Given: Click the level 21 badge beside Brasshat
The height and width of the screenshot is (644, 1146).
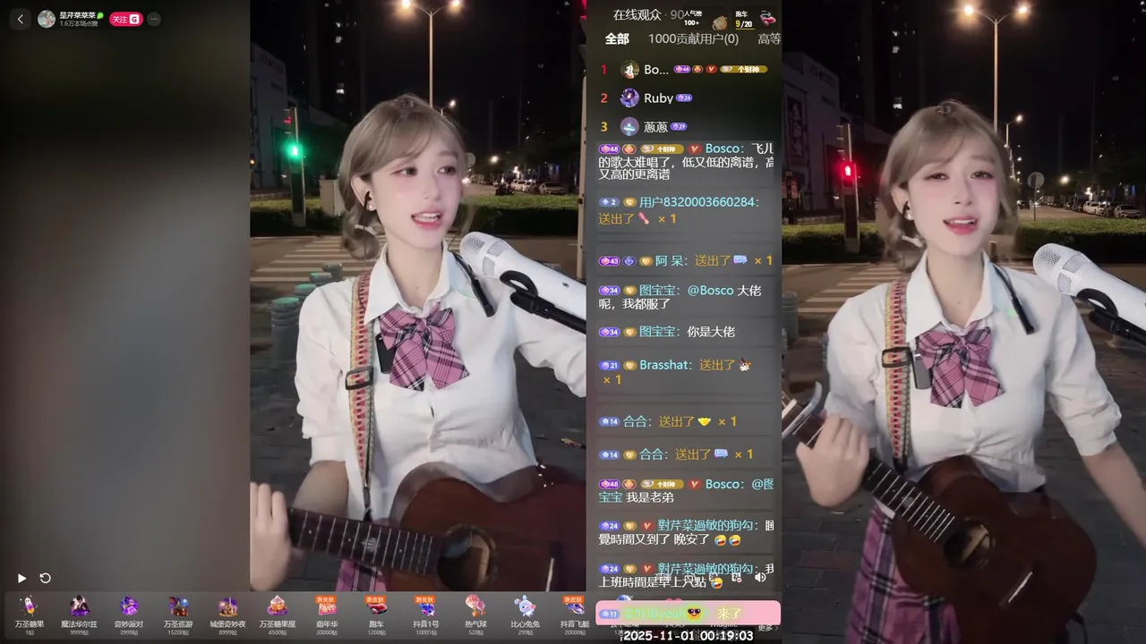Looking at the screenshot, I should (x=609, y=365).
